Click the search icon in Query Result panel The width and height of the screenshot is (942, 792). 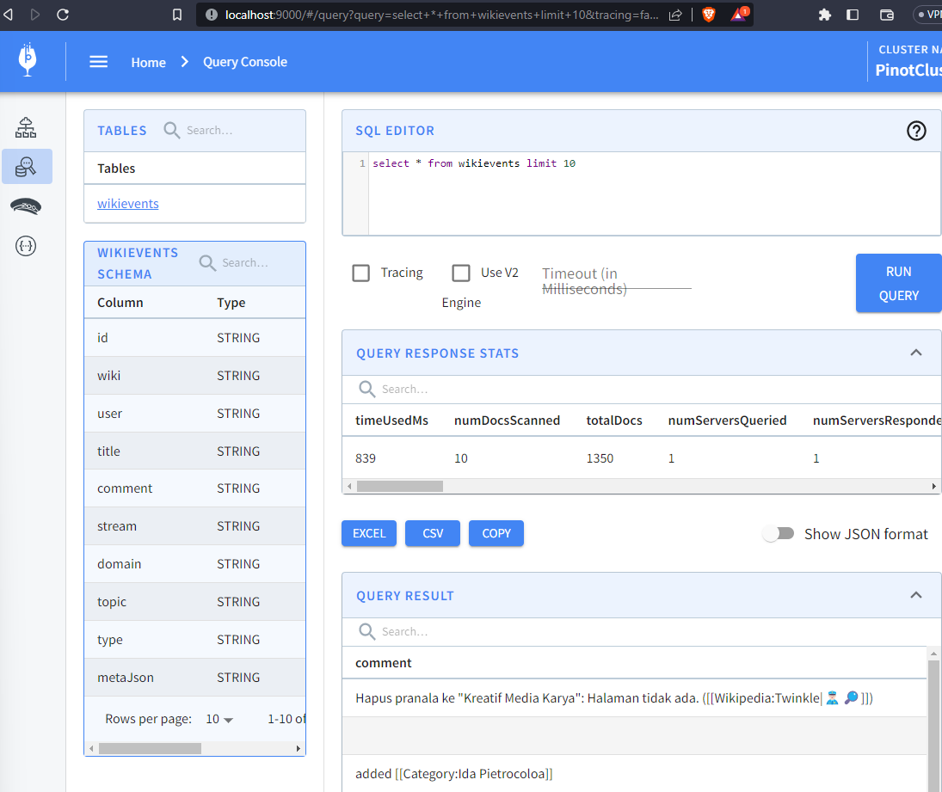tap(367, 631)
